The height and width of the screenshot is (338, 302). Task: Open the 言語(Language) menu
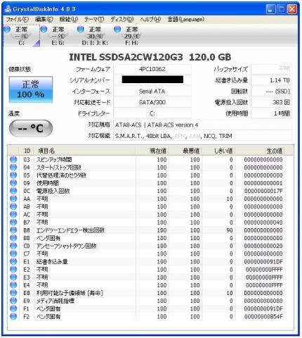tap(186, 20)
